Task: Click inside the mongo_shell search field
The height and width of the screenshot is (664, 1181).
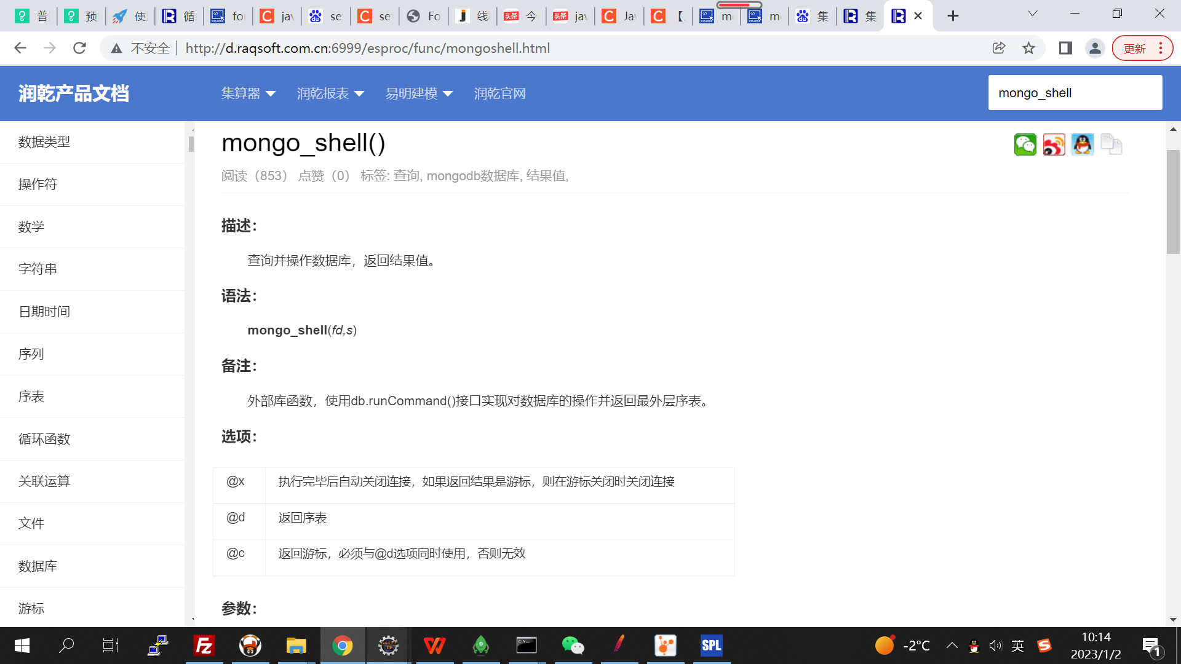Action: [x=1075, y=92]
